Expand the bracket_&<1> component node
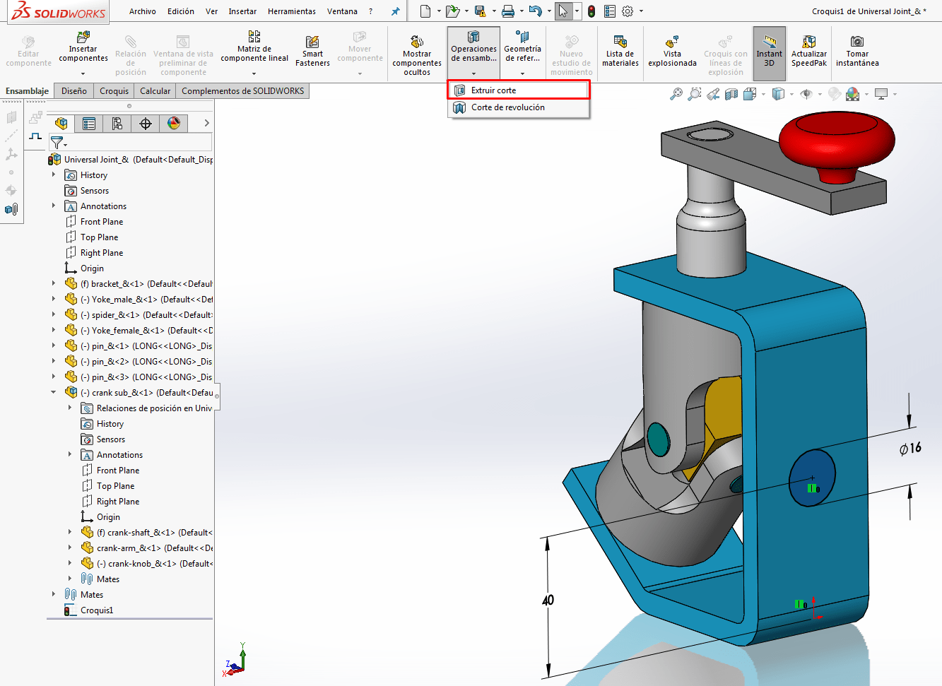 (54, 283)
